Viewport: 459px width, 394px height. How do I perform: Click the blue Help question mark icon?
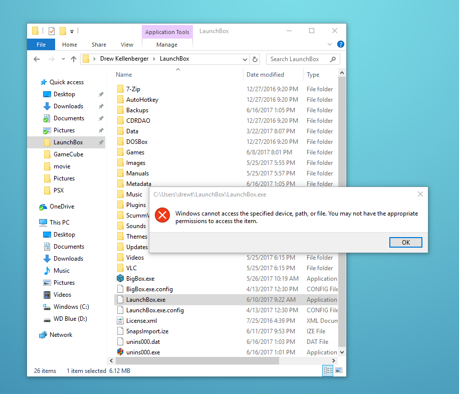[x=341, y=44]
